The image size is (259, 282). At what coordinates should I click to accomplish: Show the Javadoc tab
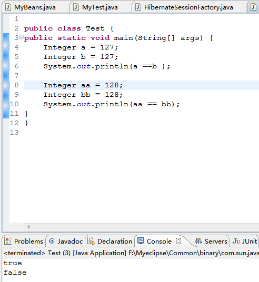pos(66,241)
